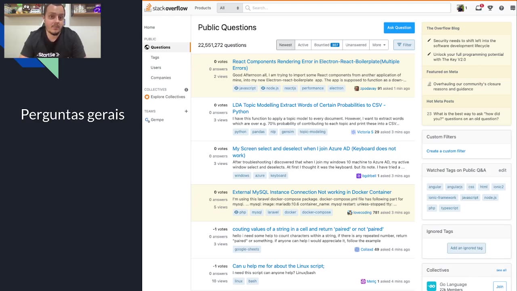
Task: Click the Go Language collective logo
Action: tap(431, 286)
